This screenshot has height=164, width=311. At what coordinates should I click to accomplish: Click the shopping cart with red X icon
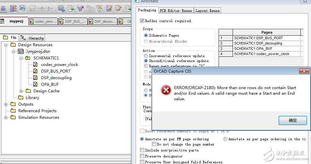click(x=80, y=9)
